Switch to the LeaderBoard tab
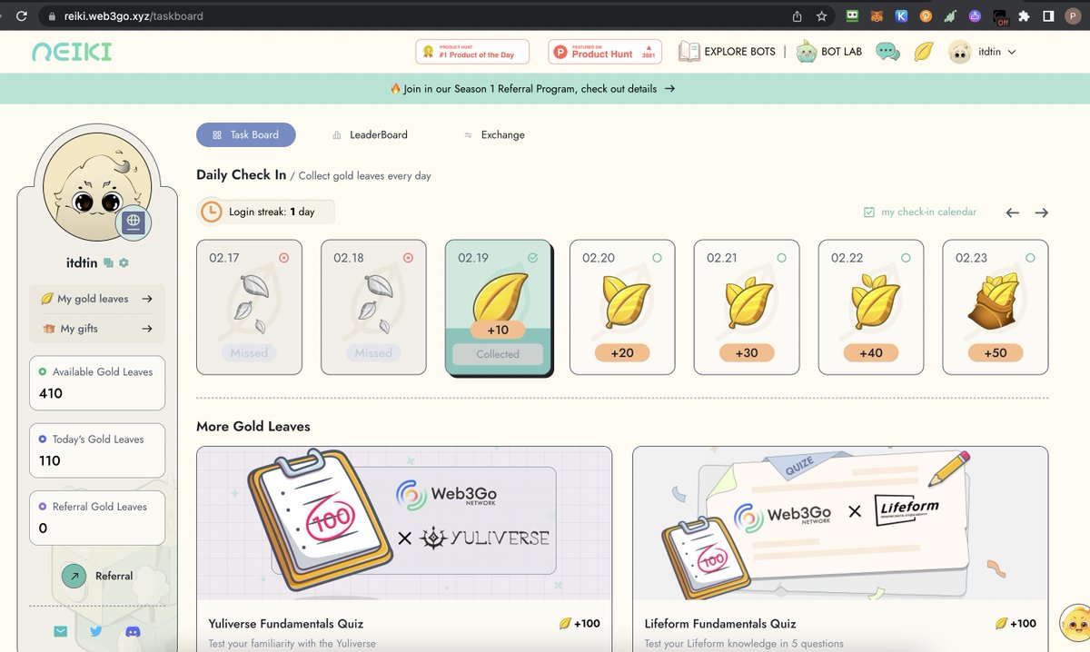Screen dimensions: 1090x652 click(370, 134)
